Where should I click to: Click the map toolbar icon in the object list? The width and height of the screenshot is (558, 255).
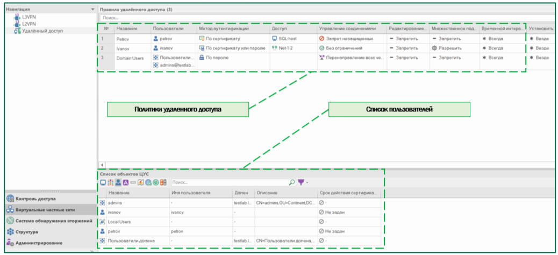coord(140,182)
